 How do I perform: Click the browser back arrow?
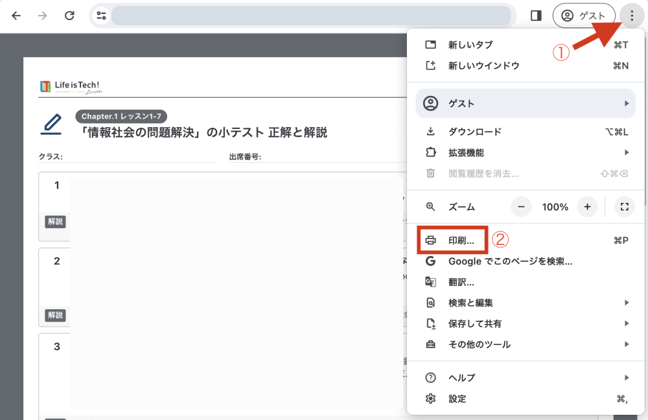coord(16,16)
